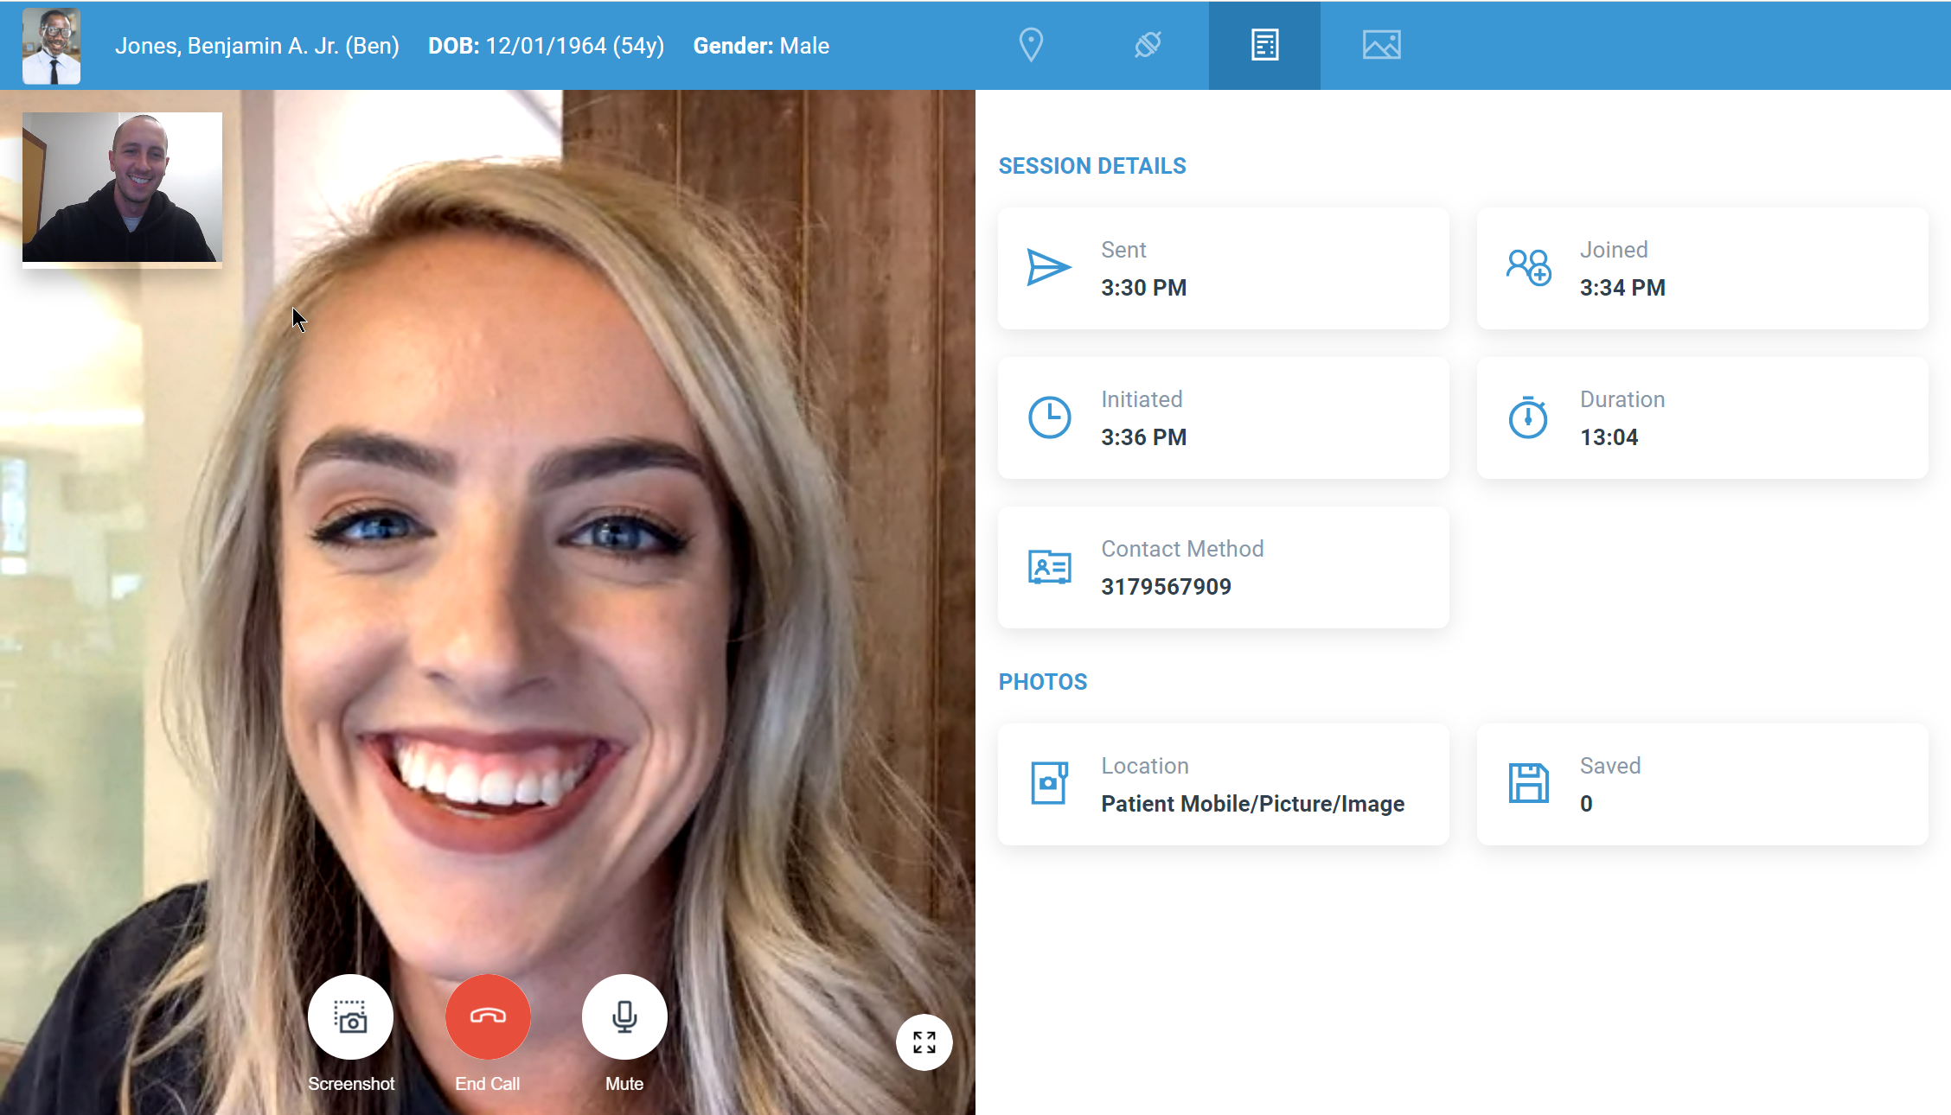
Task: Mute the microphone
Action: tap(624, 1017)
